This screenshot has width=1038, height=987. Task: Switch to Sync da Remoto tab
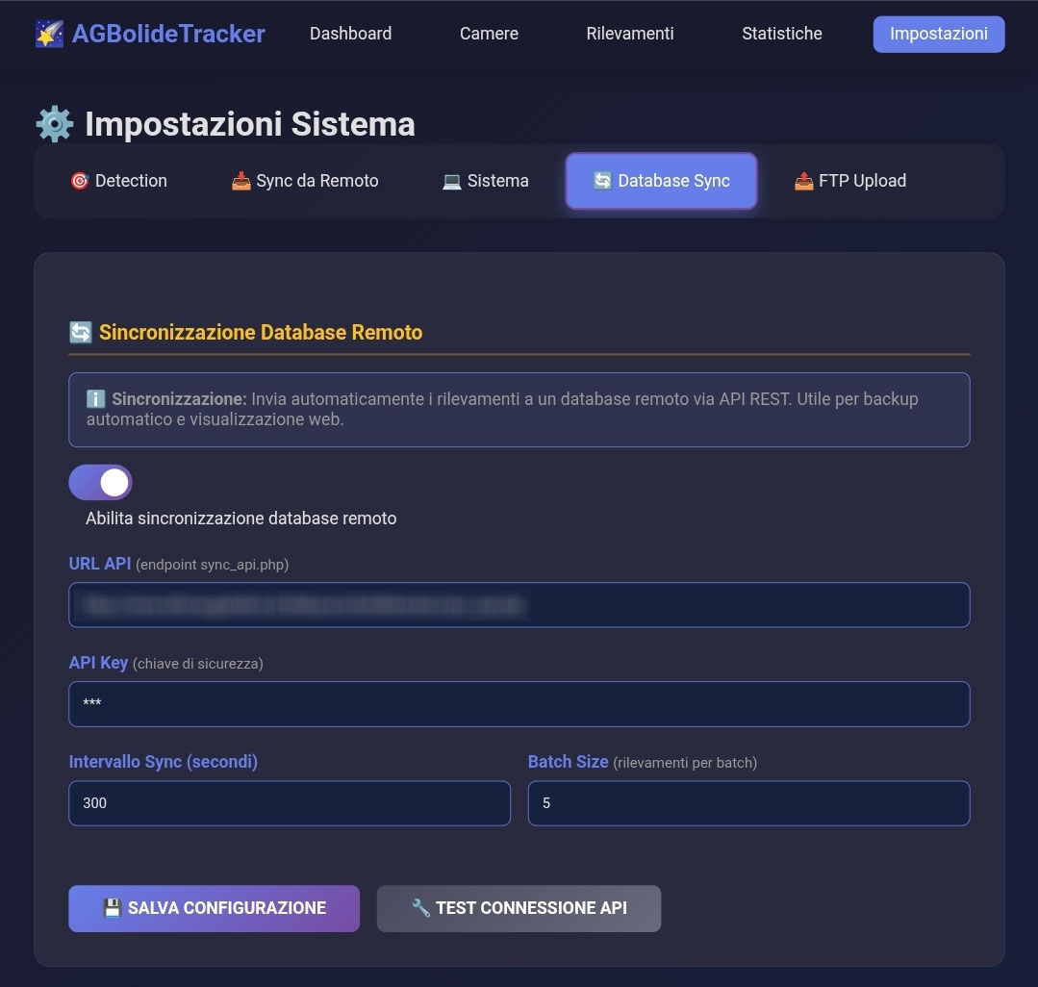click(x=305, y=181)
